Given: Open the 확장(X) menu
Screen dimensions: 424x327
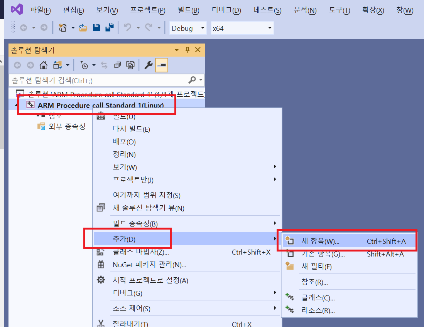Looking at the screenshot, I should tap(373, 10).
